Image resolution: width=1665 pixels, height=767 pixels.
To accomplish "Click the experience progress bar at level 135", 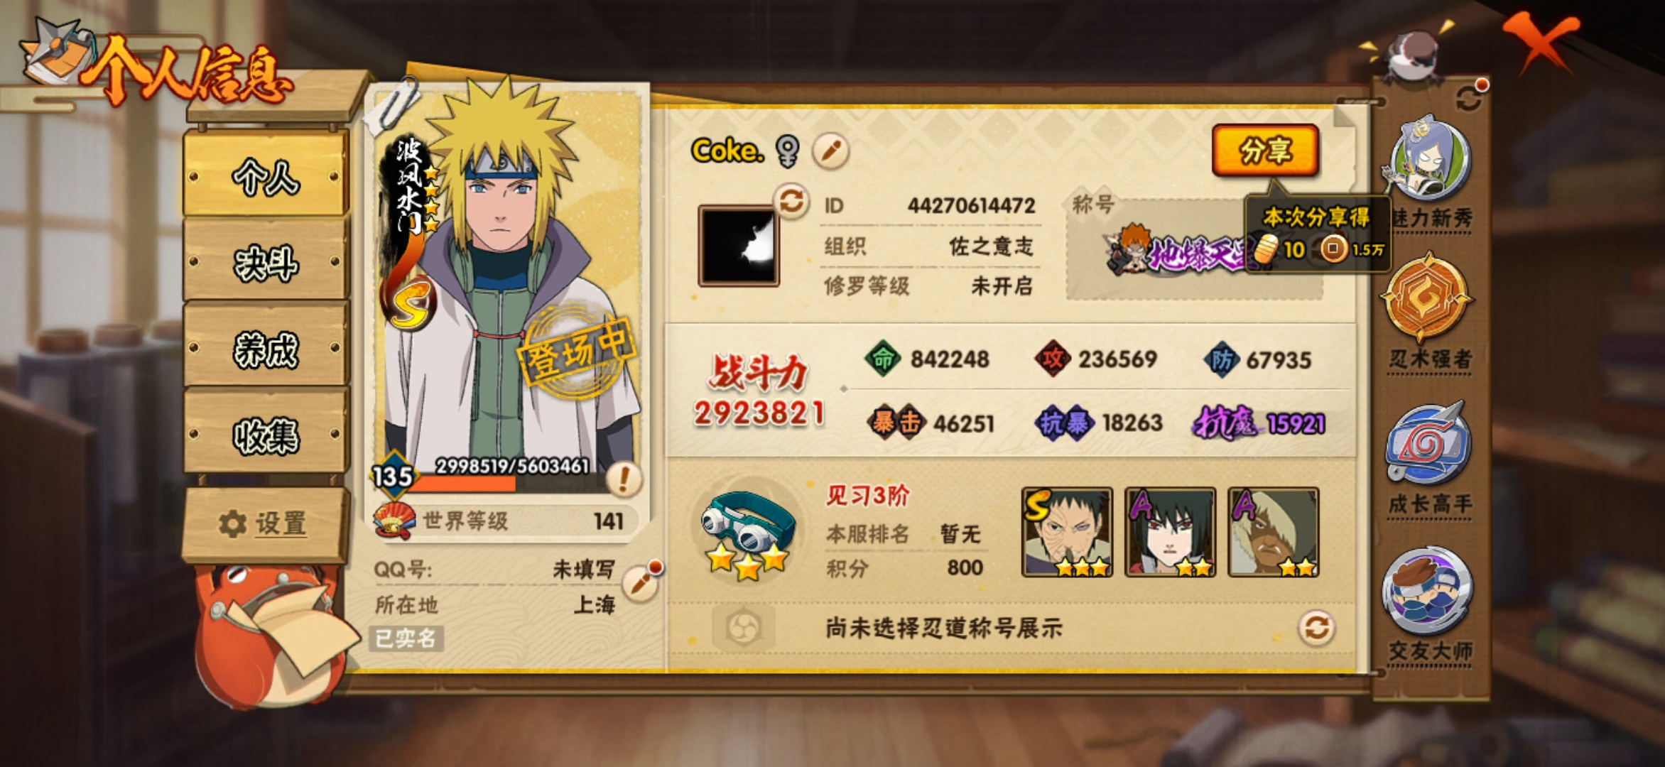I will point(502,484).
